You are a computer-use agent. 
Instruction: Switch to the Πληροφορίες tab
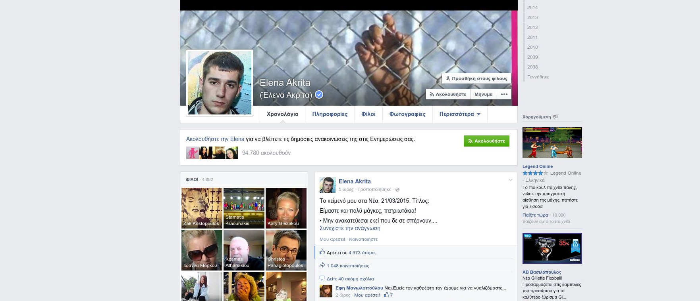coord(330,114)
